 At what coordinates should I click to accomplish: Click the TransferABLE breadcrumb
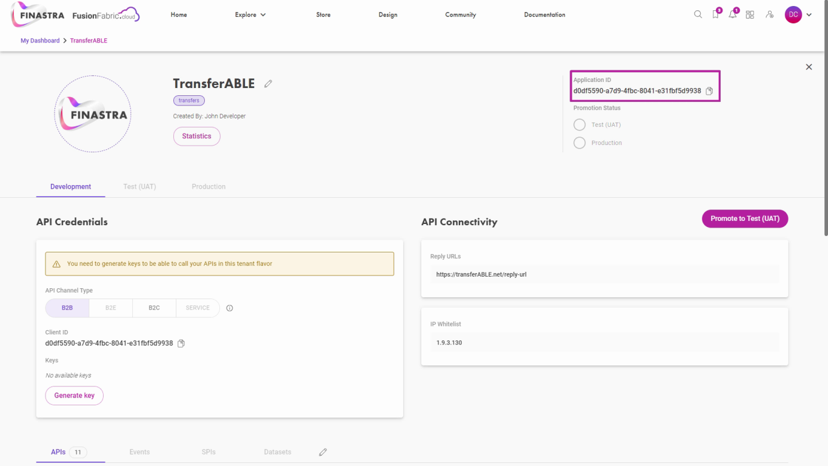point(88,41)
